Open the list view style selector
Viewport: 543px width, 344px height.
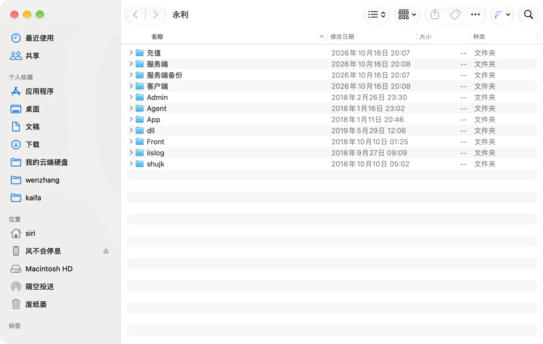[x=377, y=15]
